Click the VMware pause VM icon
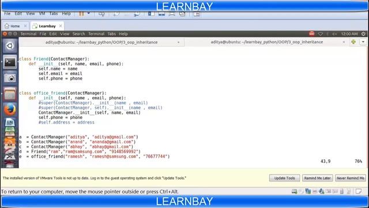 click(81, 14)
